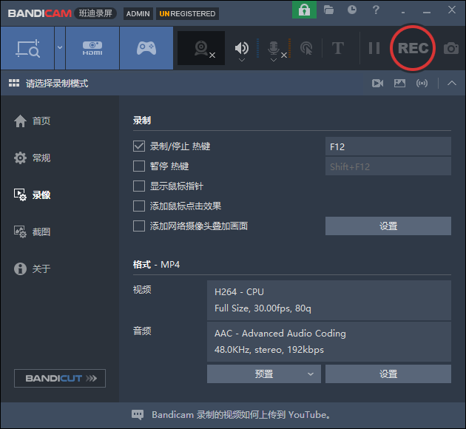Click the 请选择录制模式 header text

[x=57, y=84]
